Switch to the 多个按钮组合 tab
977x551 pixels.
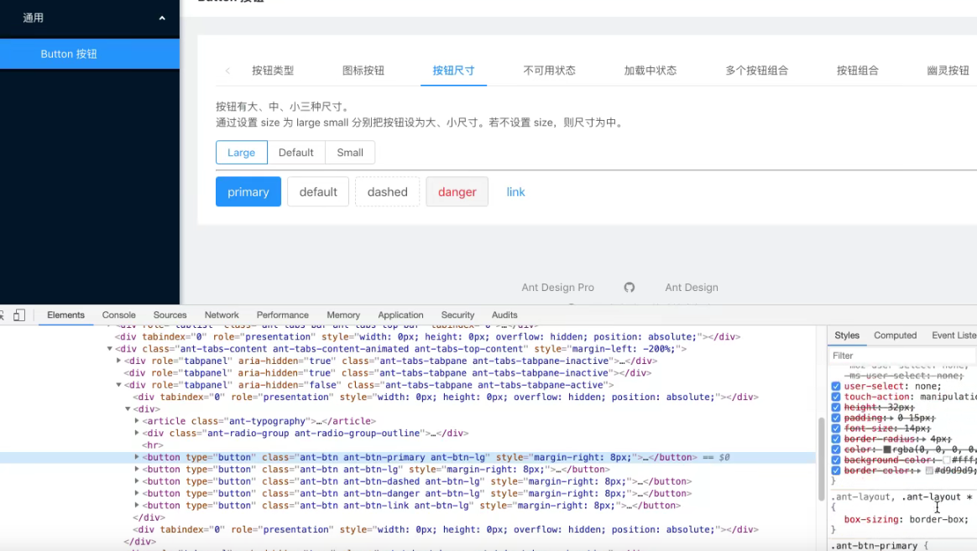(756, 70)
